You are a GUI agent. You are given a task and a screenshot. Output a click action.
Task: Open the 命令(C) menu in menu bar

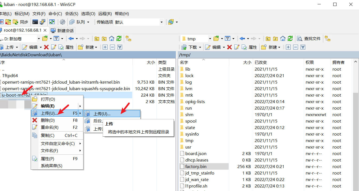tap(55, 14)
